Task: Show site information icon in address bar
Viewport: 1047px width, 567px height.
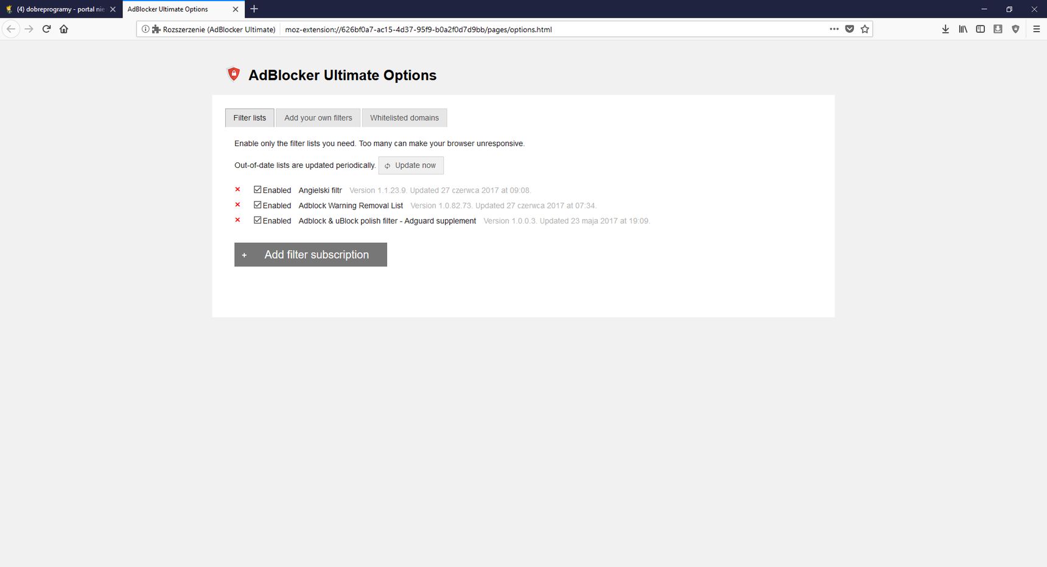Action: (145, 29)
